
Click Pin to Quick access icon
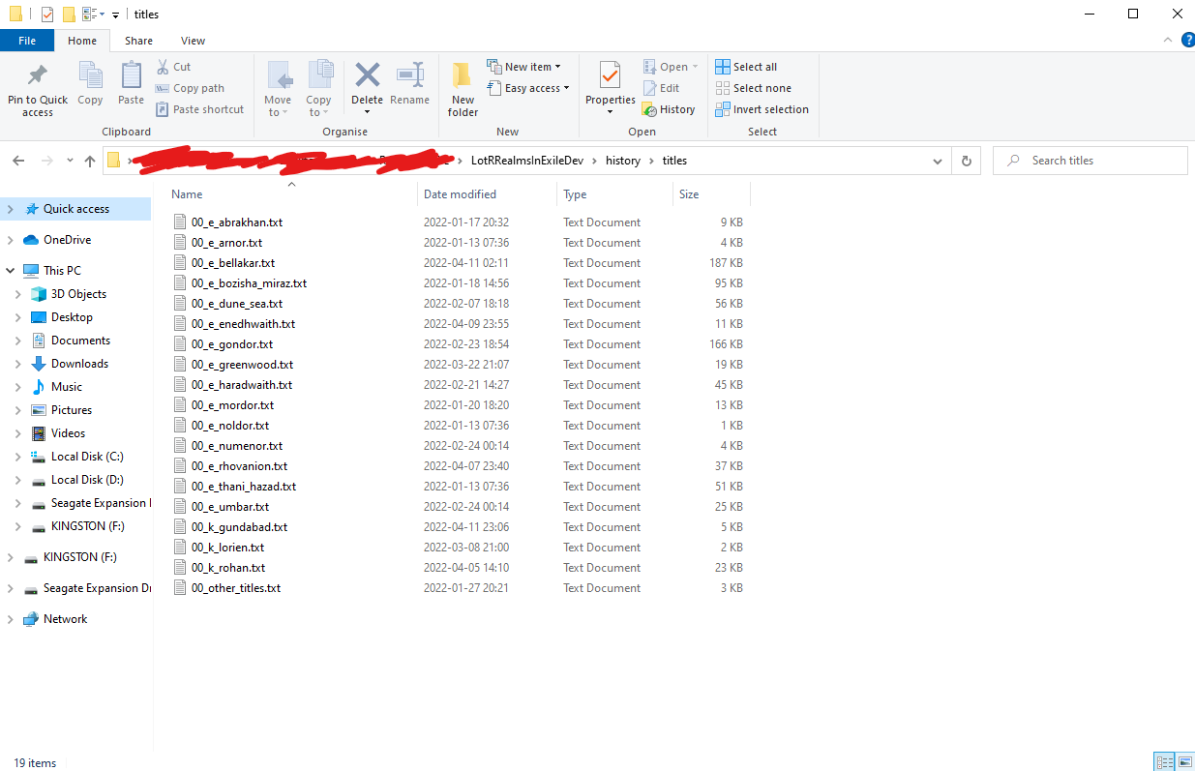click(38, 75)
